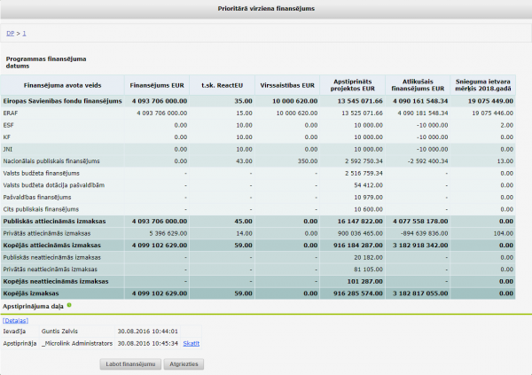Click the Snieguma ietvara mērķis 2018.gadā header
The height and width of the screenshot is (375, 532).
tap(483, 86)
